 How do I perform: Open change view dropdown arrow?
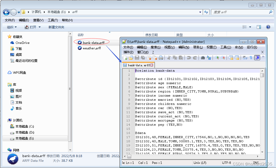(x=250, y=27)
